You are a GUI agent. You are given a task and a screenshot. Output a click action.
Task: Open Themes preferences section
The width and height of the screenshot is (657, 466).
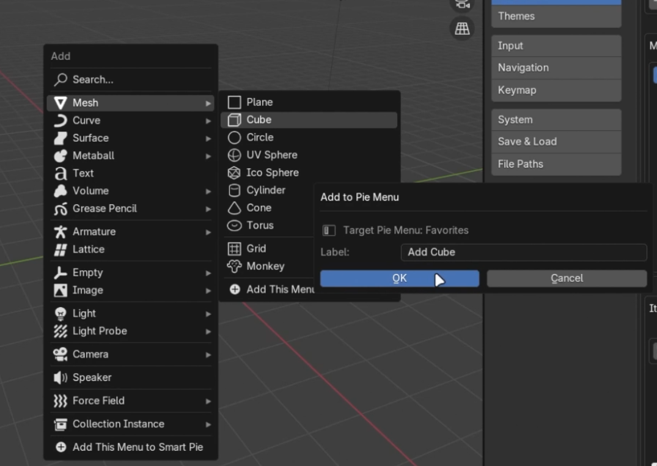coord(556,17)
